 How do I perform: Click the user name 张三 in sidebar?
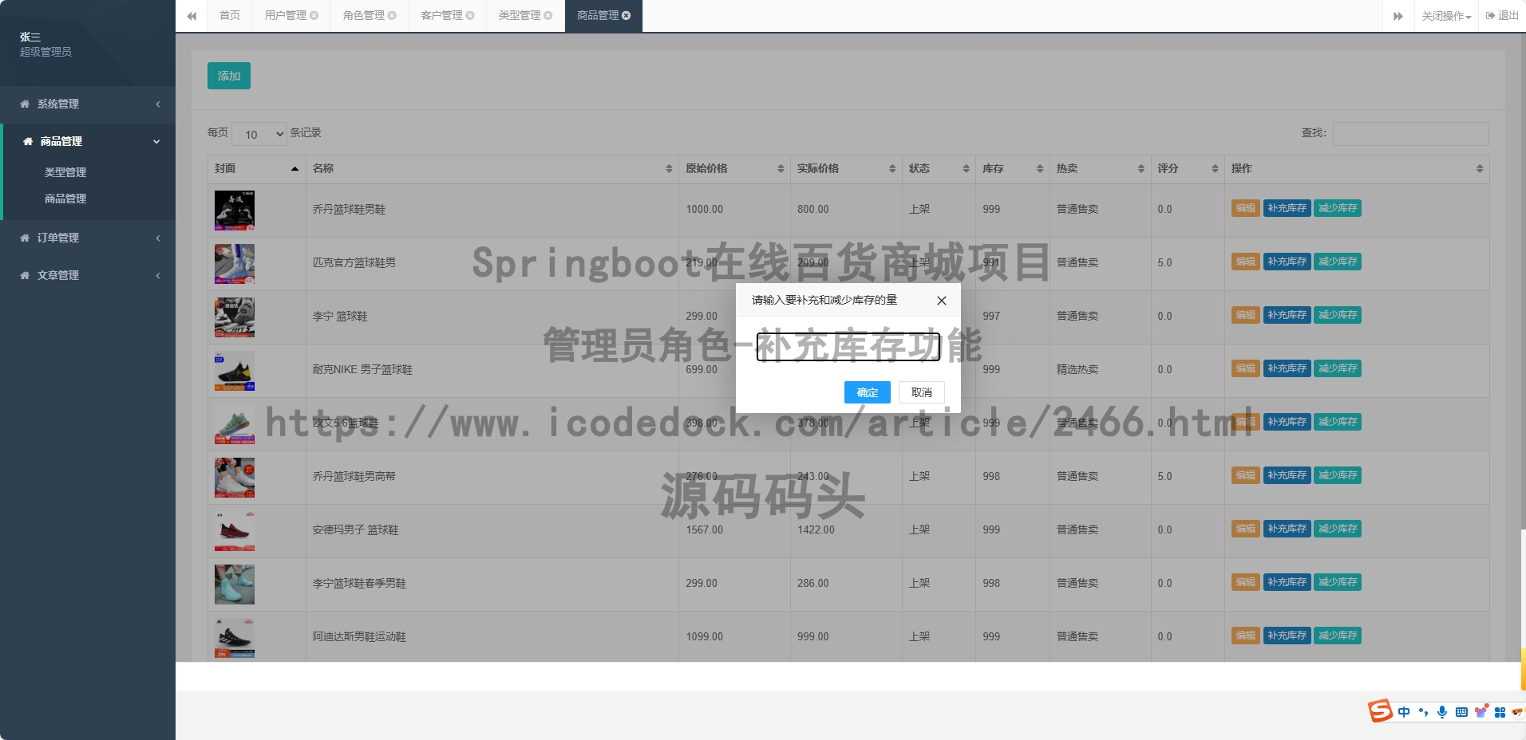click(30, 37)
